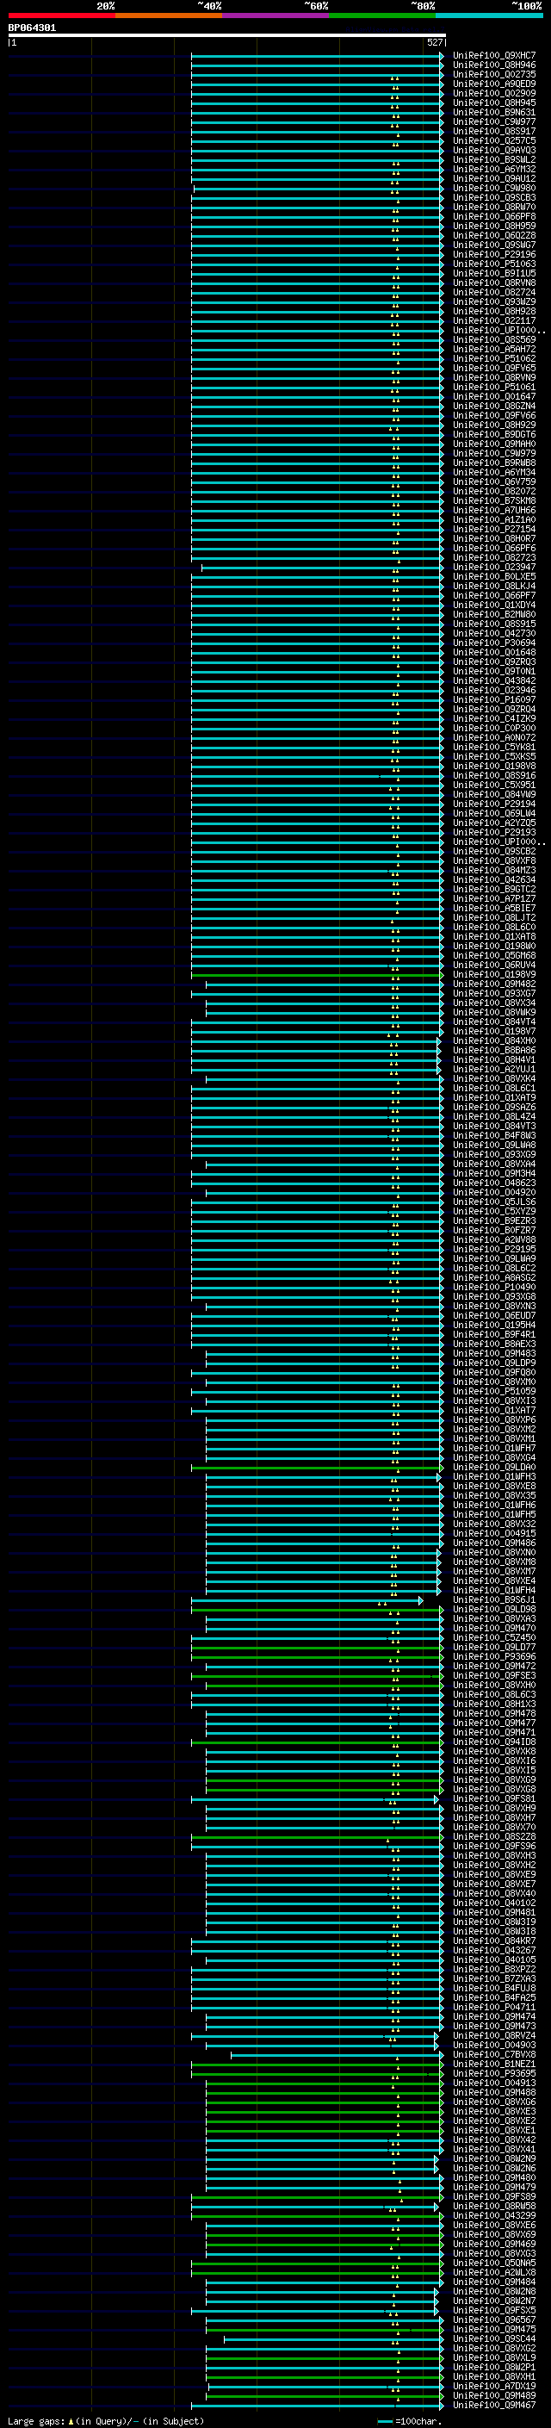
Task: Click the 527 end position marker
Action: tap(434, 42)
